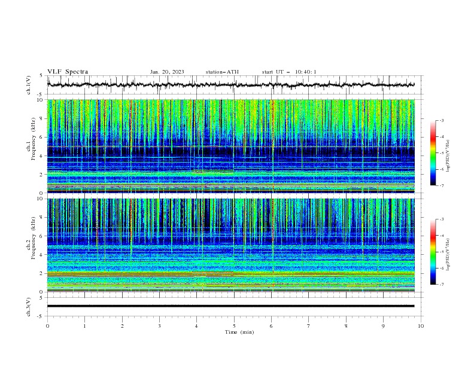
Task: Click the ch.2 "Frequency (kHz)" axis label
Action: pos(33,238)
